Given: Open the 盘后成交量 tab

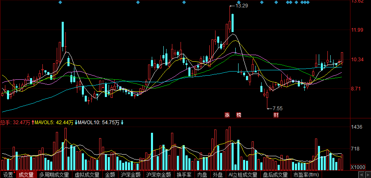Looking at the screenshot, I should tap(276, 175).
